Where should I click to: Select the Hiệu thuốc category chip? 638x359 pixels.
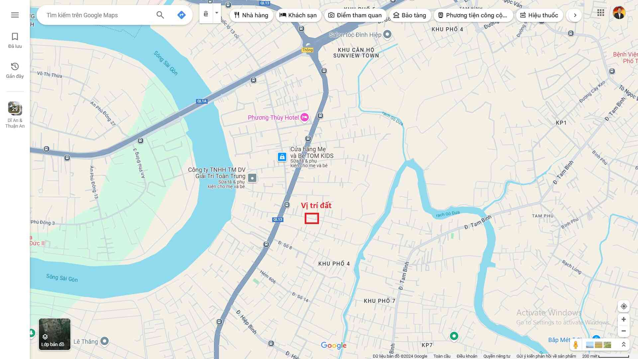click(539, 15)
